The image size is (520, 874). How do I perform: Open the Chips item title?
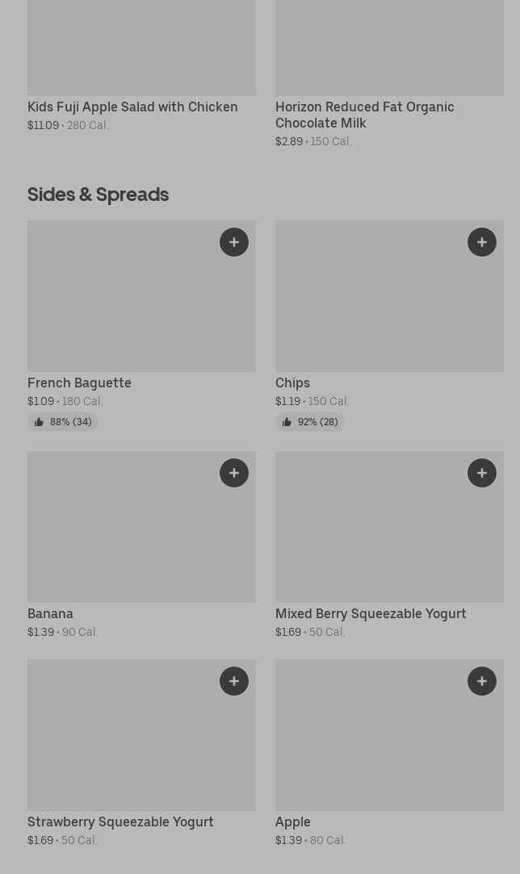pos(292,383)
